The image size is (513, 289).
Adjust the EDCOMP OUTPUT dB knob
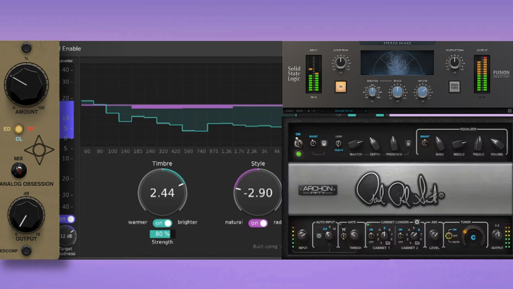coord(26,215)
